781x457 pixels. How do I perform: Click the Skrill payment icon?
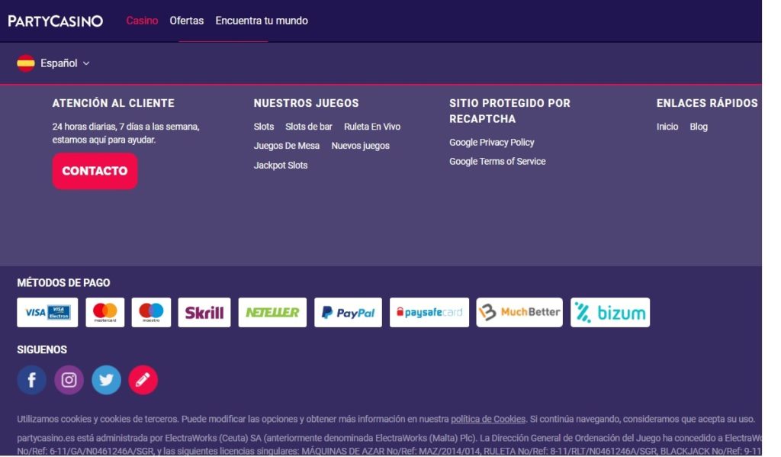204,313
